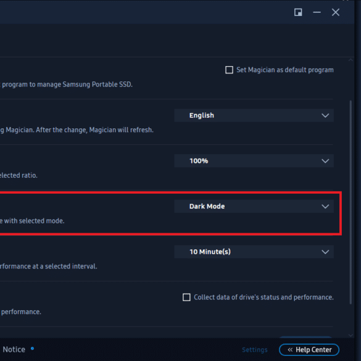Click the chevron arrow on English dropdown
Screen dimensions: 361x361
pos(325,115)
